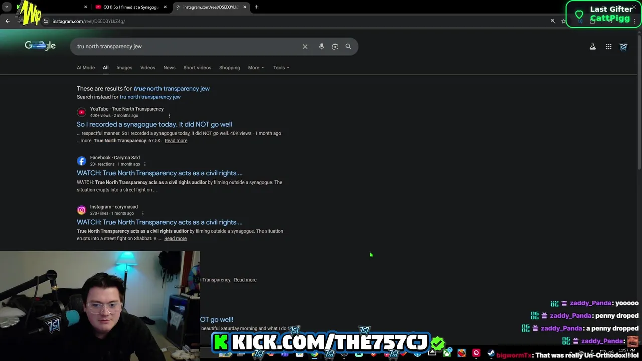This screenshot has width=642, height=361.
Task: Select the instagram.com/reel browser tab
Action: click(x=210, y=7)
